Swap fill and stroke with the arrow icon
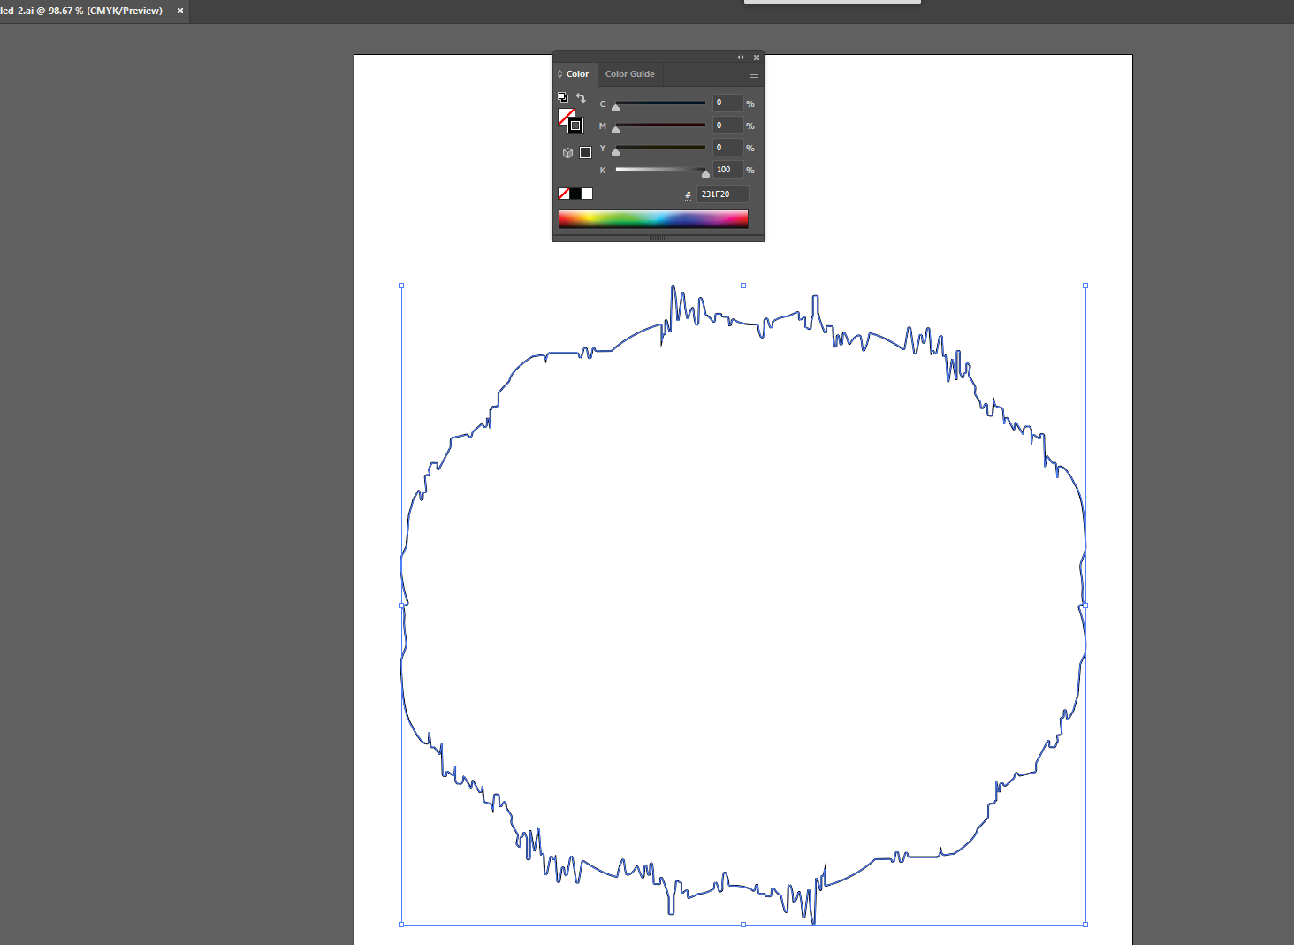Image resolution: width=1294 pixels, height=945 pixels. pos(581,97)
